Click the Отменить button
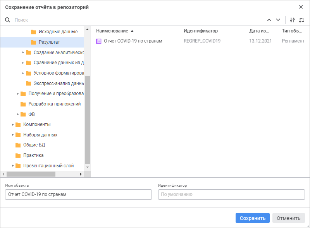This screenshot has width=310, height=228. point(288,218)
